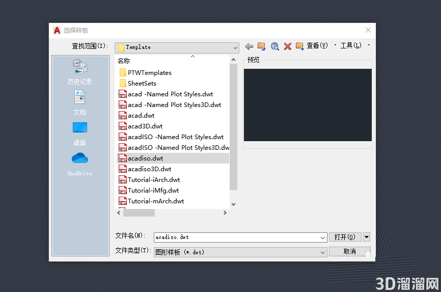
Task: Select the PTWTemplates folder name
Action: click(150, 73)
